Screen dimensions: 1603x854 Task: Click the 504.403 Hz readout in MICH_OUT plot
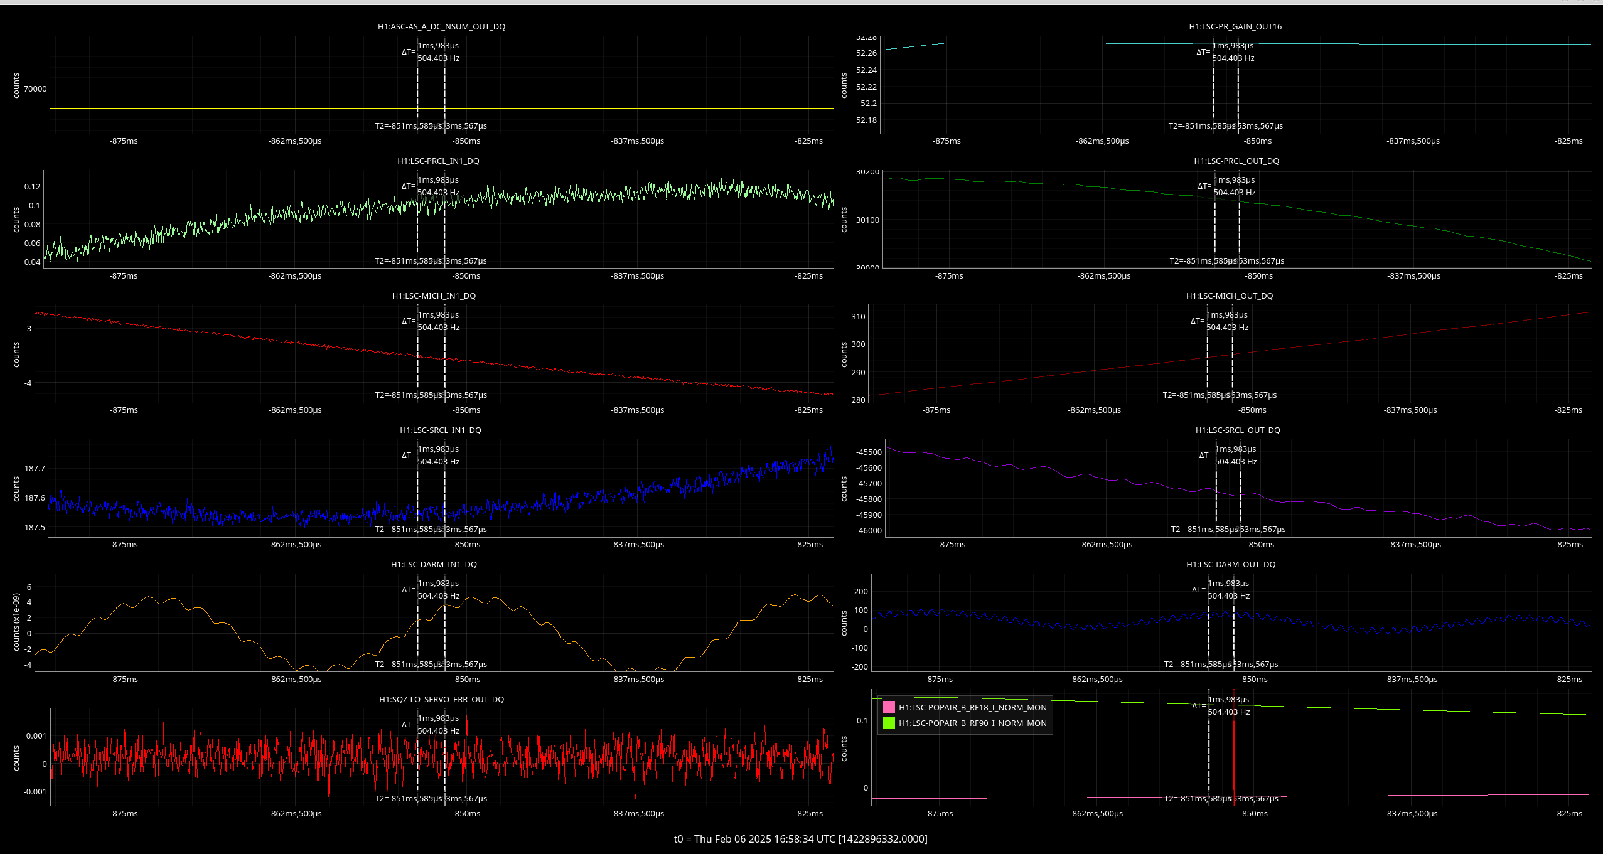1228,328
